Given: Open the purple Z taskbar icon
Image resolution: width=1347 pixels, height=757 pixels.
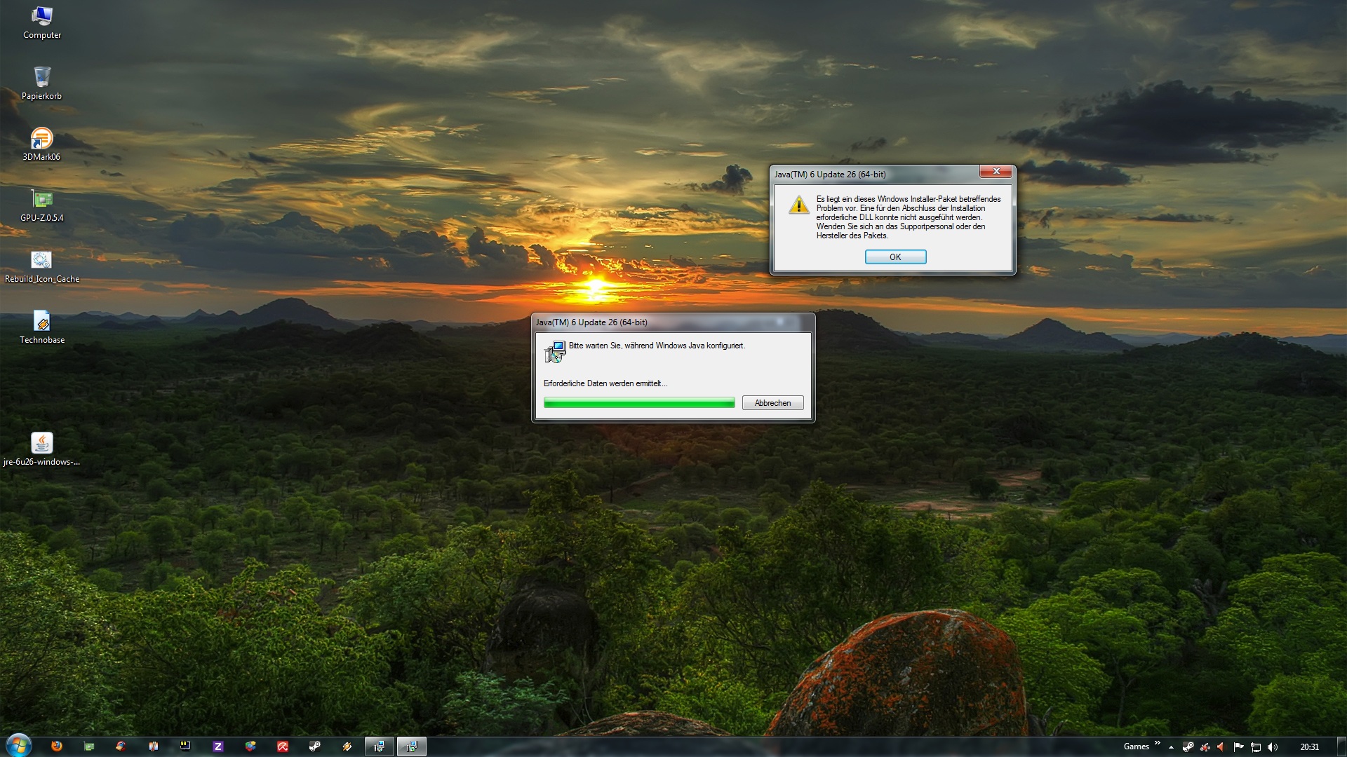Looking at the screenshot, I should point(218,746).
